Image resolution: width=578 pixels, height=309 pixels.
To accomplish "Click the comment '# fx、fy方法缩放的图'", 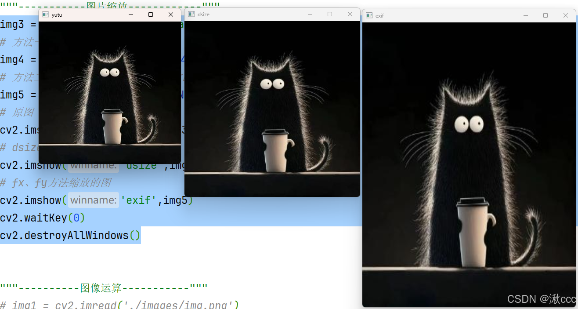I will point(56,182).
